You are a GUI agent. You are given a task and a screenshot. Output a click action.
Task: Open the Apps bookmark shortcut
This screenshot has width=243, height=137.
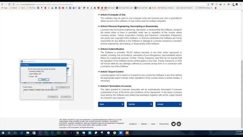pyautogui.click(x=4, y=8)
